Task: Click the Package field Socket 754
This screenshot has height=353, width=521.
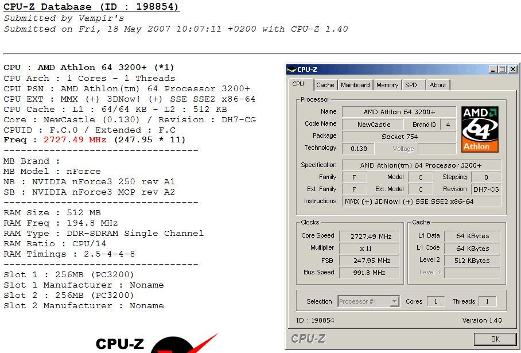Action: pos(399,137)
